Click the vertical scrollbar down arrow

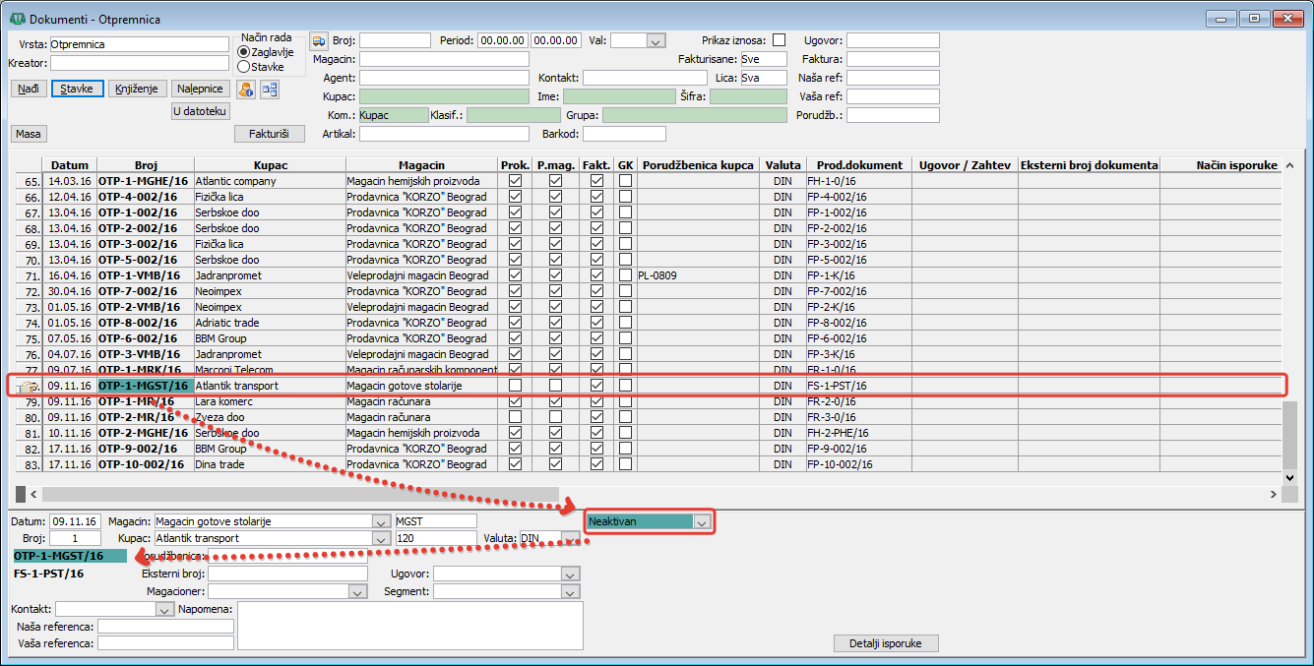1291,476
